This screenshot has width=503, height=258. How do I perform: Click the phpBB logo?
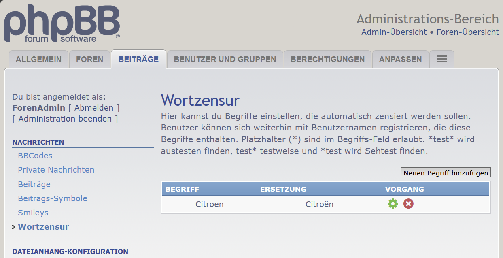point(62,23)
